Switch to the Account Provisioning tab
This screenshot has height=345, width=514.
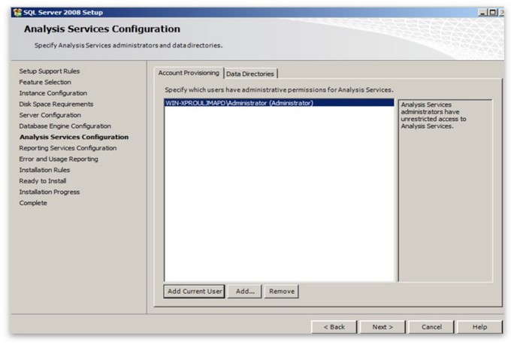point(189,73)
